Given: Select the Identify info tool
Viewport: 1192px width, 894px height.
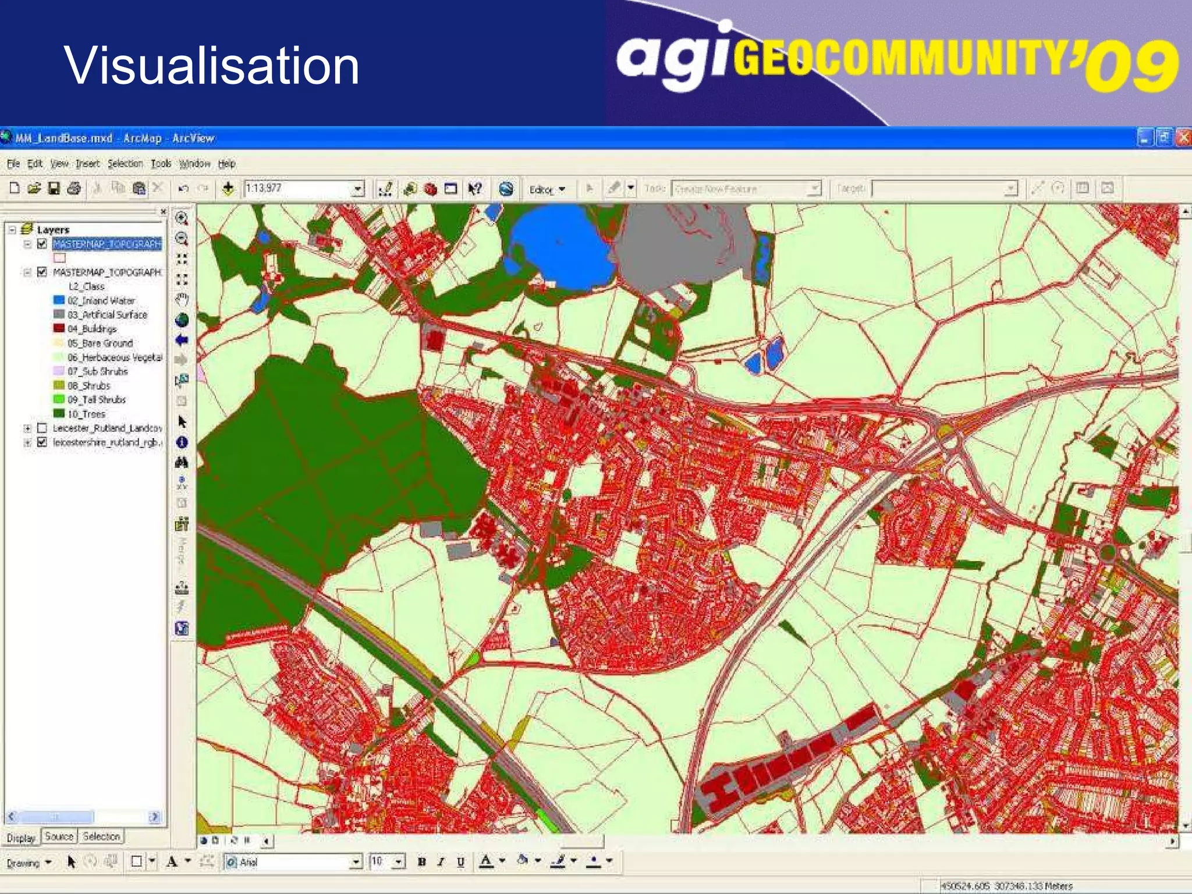Looking at the screenshot, I should point(182,442).
